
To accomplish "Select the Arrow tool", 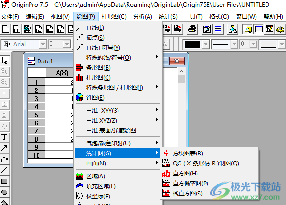I will tap(5, 148).
